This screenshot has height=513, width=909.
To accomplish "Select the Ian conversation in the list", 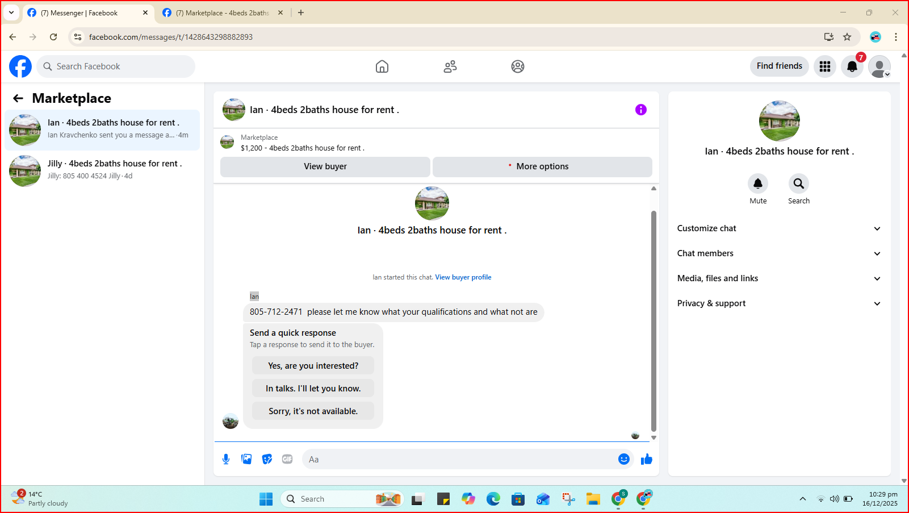I will tap(102, 130).
